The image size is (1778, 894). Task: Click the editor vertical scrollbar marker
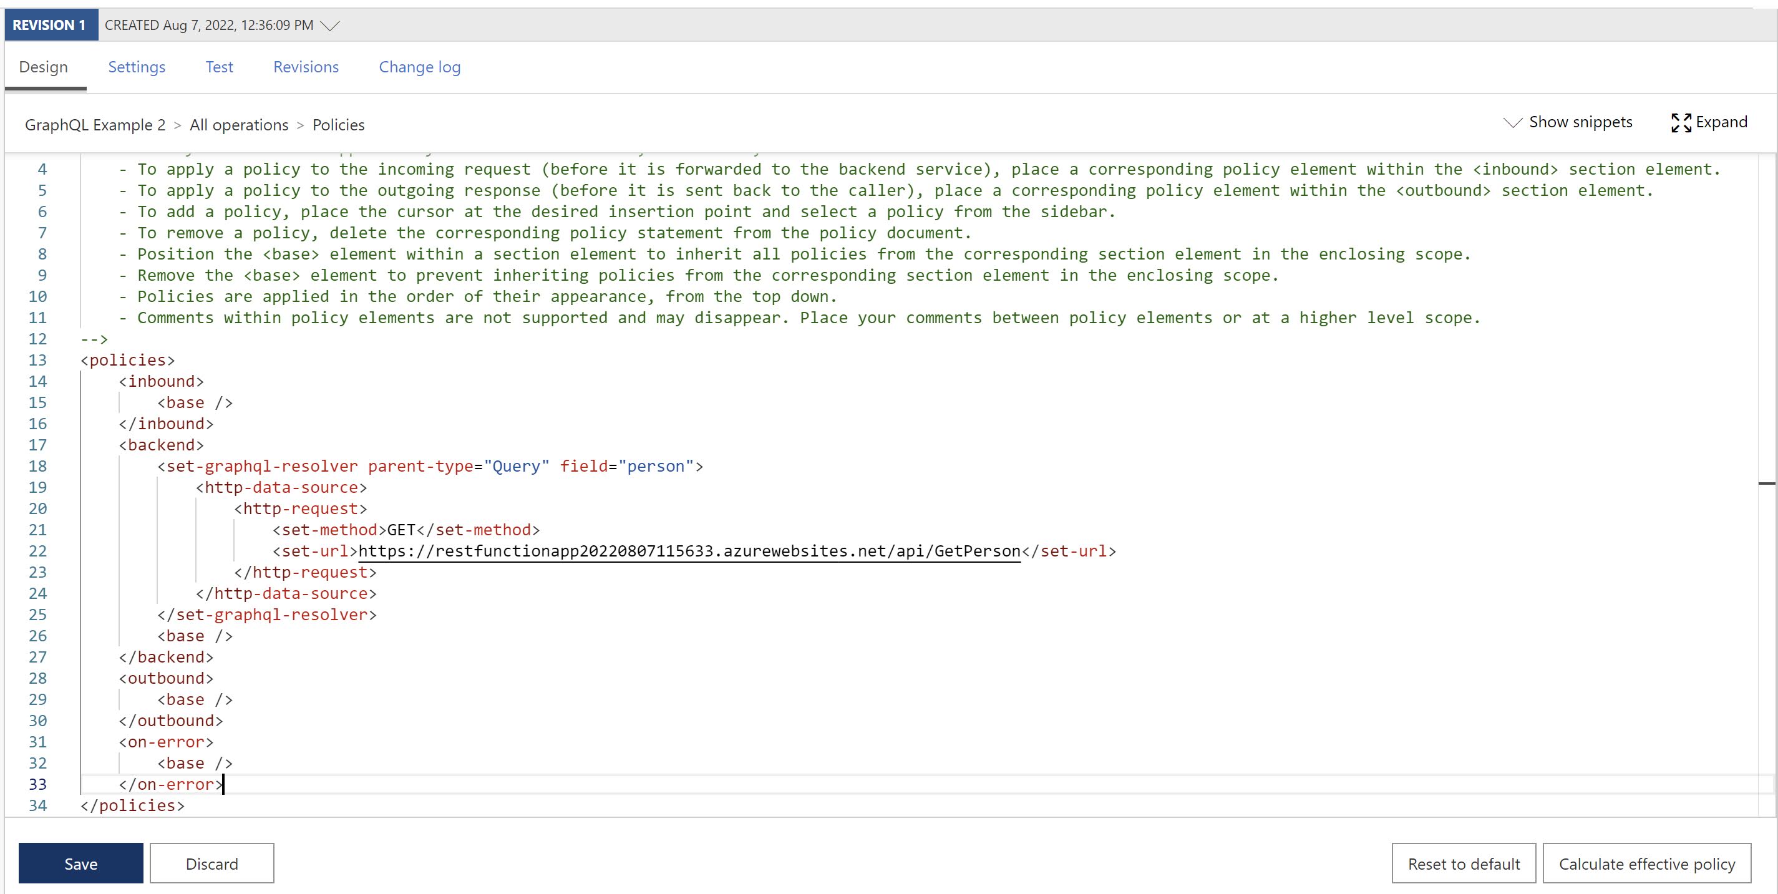[x=1766, y=483]
